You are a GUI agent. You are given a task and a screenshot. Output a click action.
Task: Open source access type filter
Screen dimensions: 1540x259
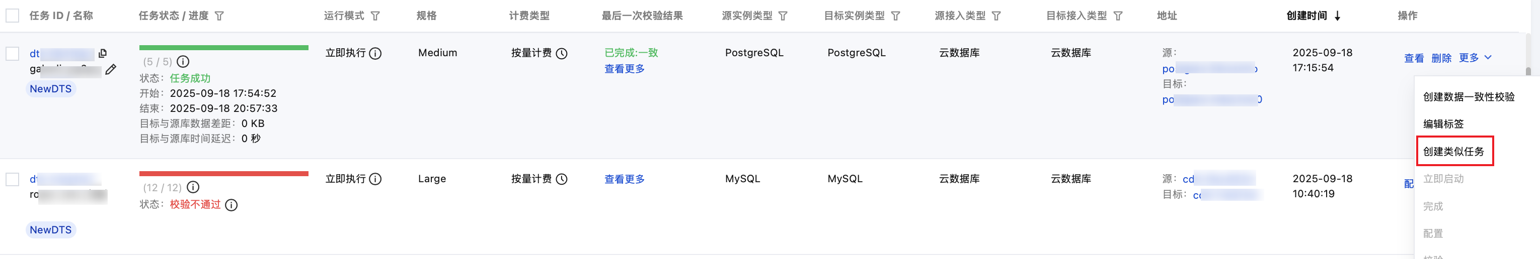[996, 16]
